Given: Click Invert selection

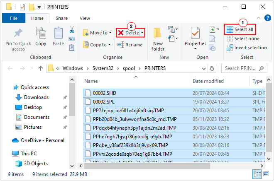Looking at the screenshot, I should 247,48.
